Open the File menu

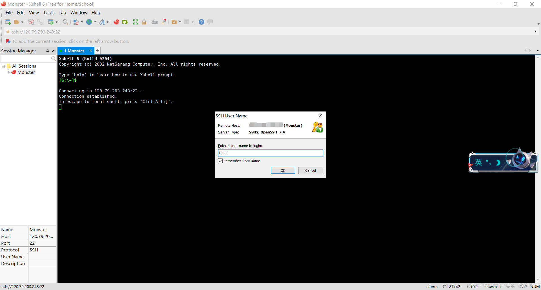pos(9,12)
